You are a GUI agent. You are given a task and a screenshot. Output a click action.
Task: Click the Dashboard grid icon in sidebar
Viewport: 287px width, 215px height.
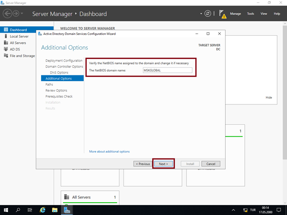coord(6,30)
